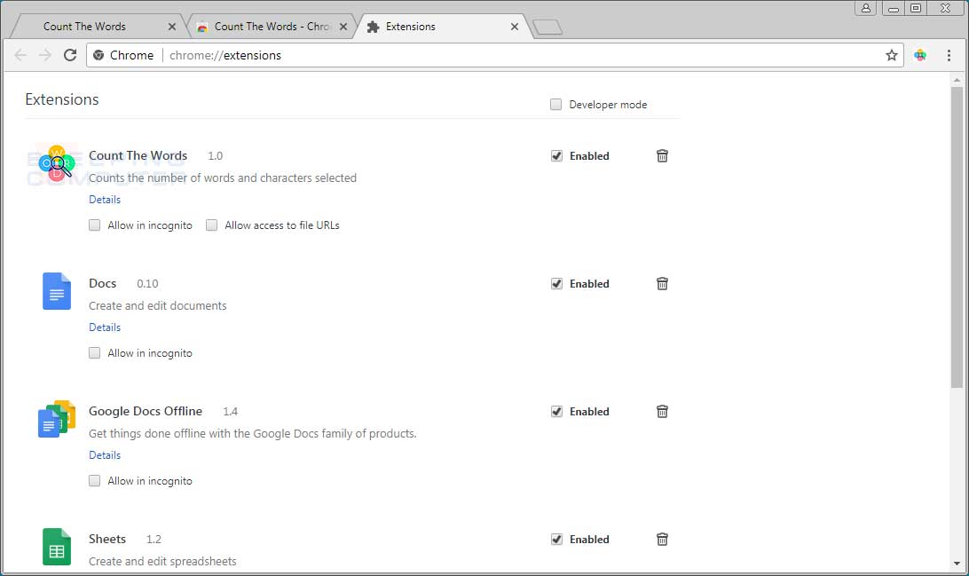Screen dimensions: 969x576
Task: Allow Count The Words in incognito
Action: [95, 225]
